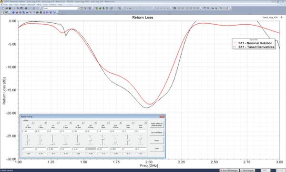
Task: Click the blue sphere icon in second toolbar row
Action: [13, 12]
